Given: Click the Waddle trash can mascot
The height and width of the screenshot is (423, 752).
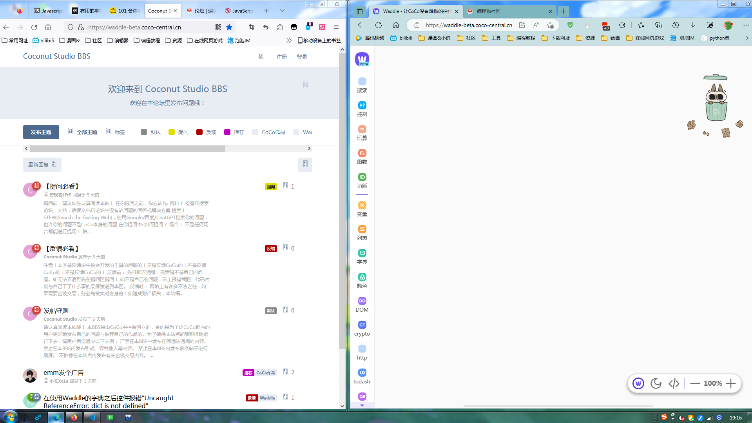Looking at the screenshot, I should pos(716,98).
